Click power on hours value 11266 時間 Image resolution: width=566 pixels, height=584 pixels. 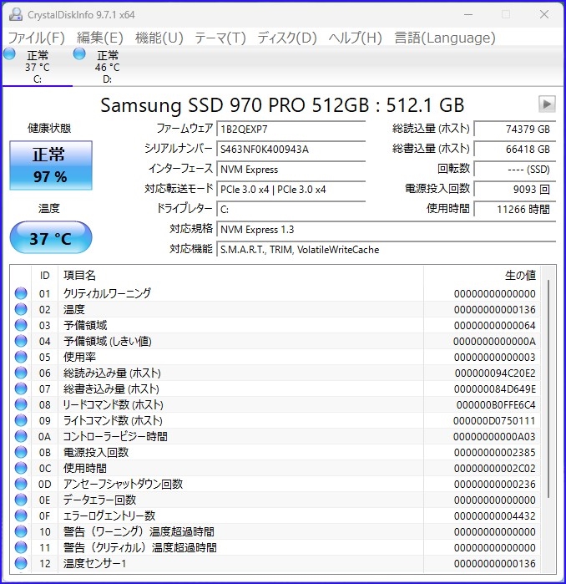click(x=514, y=210)
